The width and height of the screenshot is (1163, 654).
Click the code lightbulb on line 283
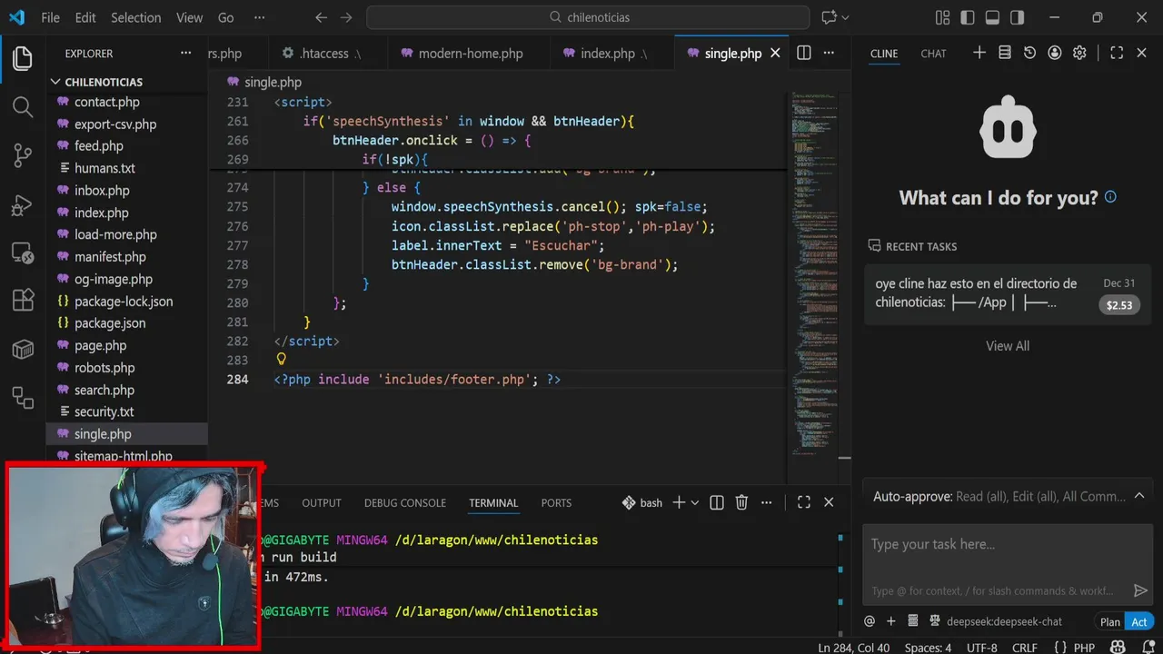coord(282,360)
